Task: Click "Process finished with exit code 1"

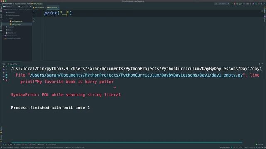Action: point(50,108)
